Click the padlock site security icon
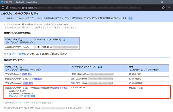Image resolution: width=173 pixels, height=112 pixels. tap(7, 7)
